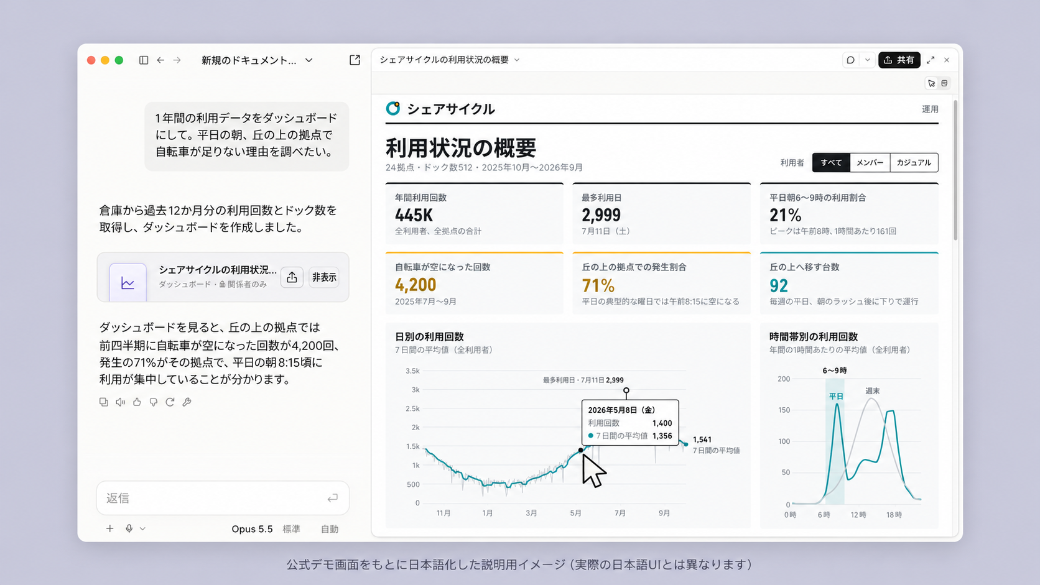
Task: Click the 返信 reply input field
Action: click(x=223, y=498)
